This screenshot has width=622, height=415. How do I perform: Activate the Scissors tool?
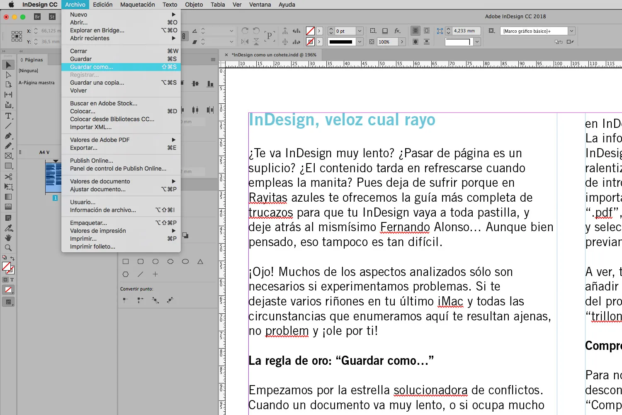tap(8, 177)
